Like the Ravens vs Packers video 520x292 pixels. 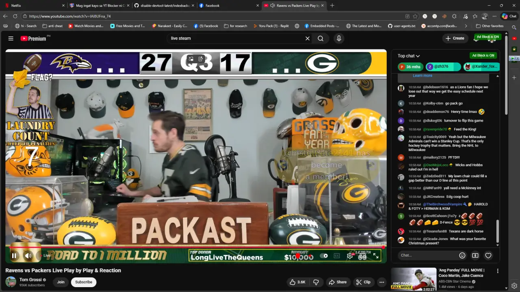coord(297,282)
